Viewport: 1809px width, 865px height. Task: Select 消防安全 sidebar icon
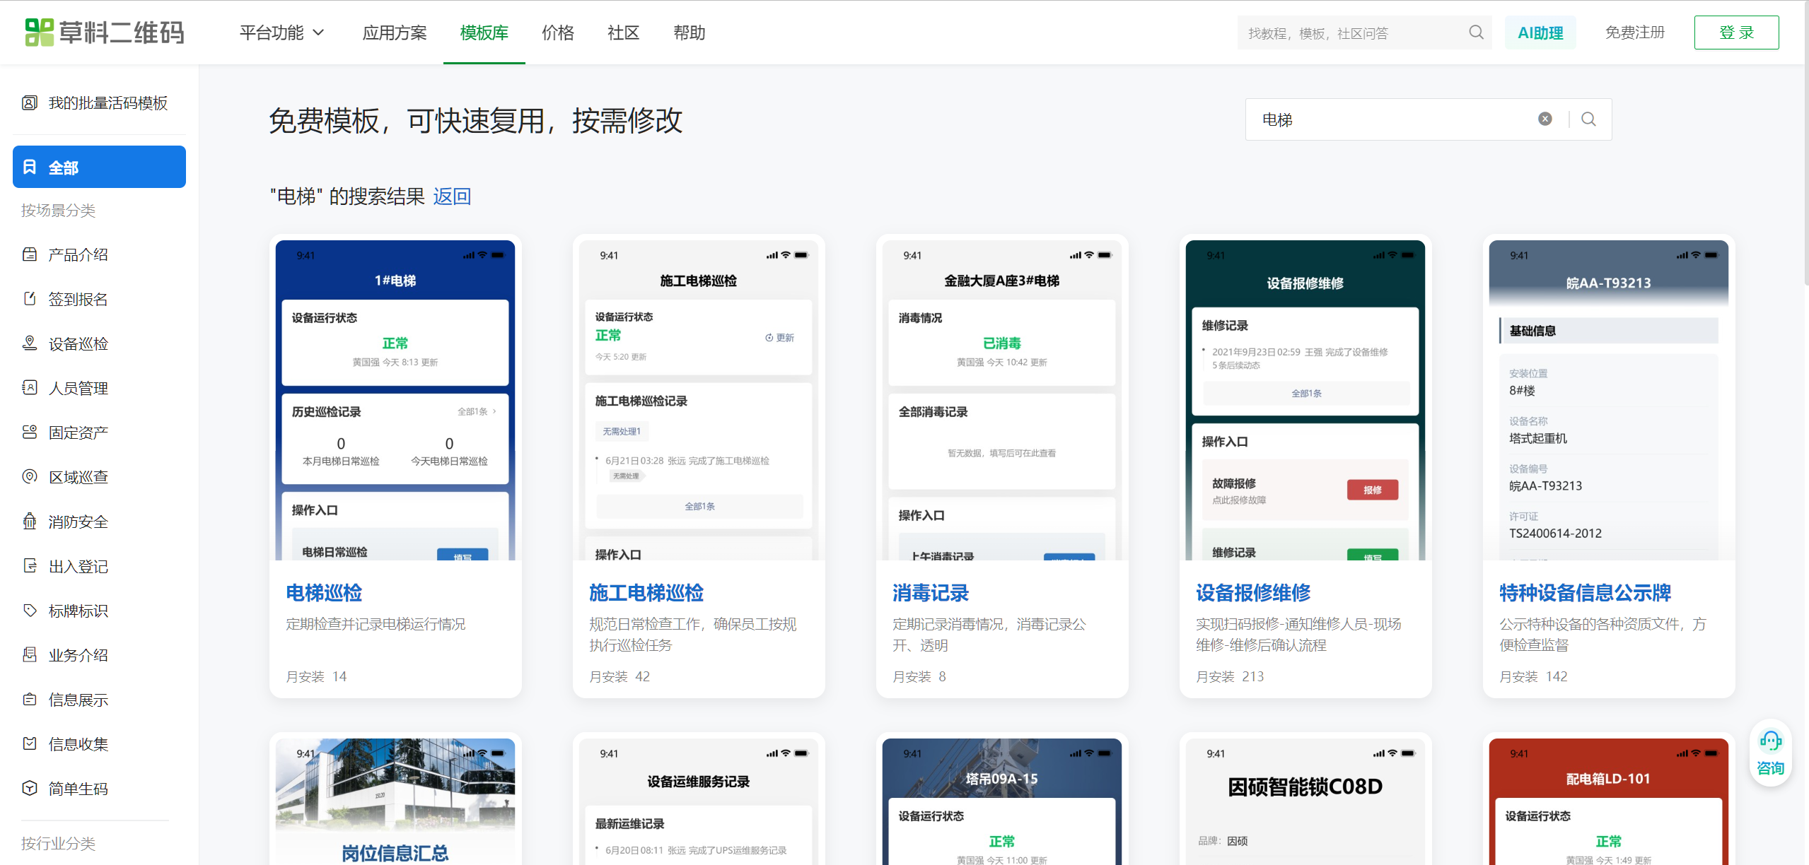30,522
